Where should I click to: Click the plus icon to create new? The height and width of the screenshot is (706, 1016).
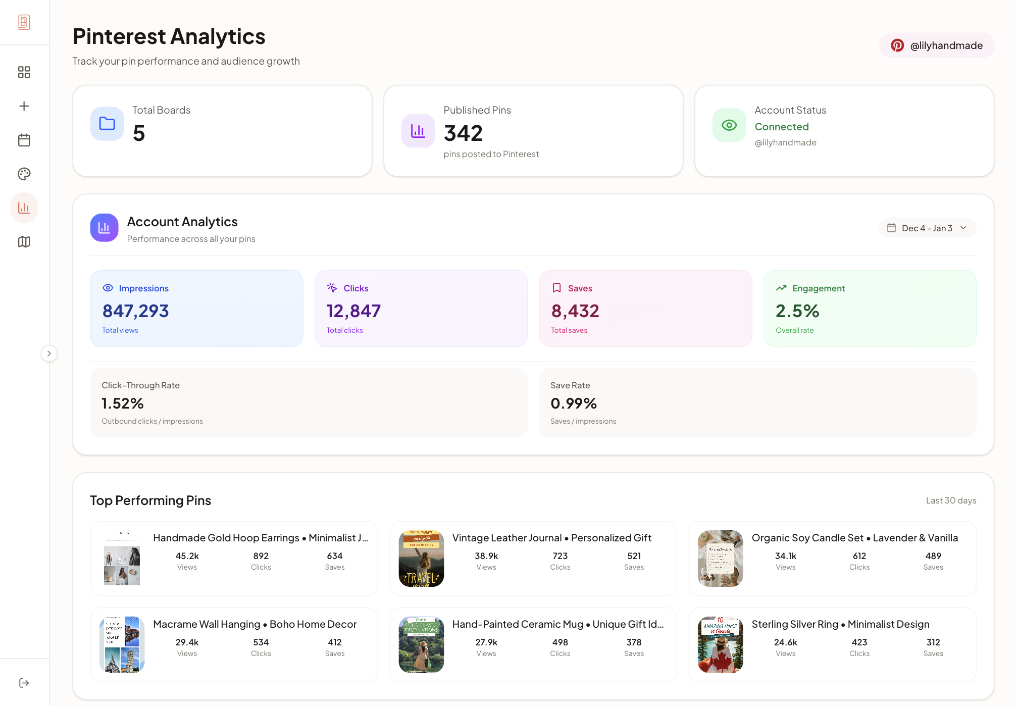(24, 106)
